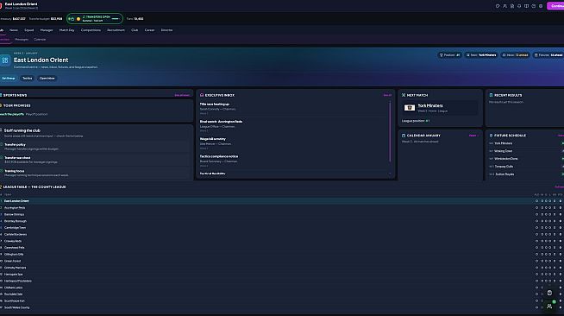Click the Inbox unread chip
Viewport: 564px width, 316px height.
click(515, 55)
